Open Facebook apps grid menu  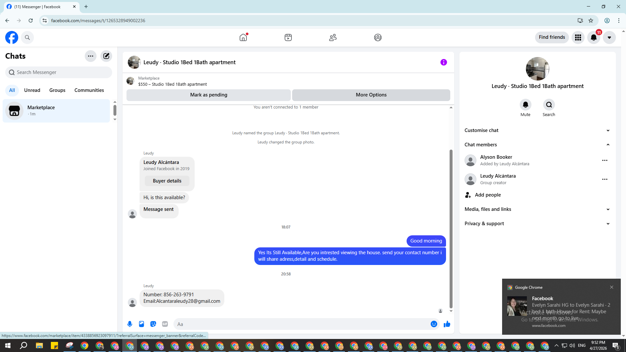[578, 37]
